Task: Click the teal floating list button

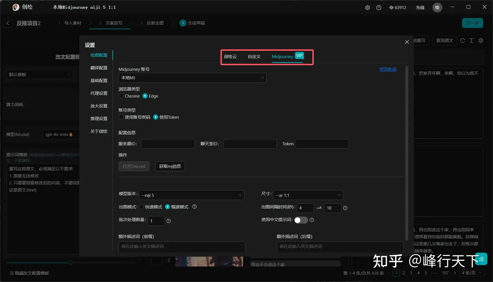Action: (481, 259)
